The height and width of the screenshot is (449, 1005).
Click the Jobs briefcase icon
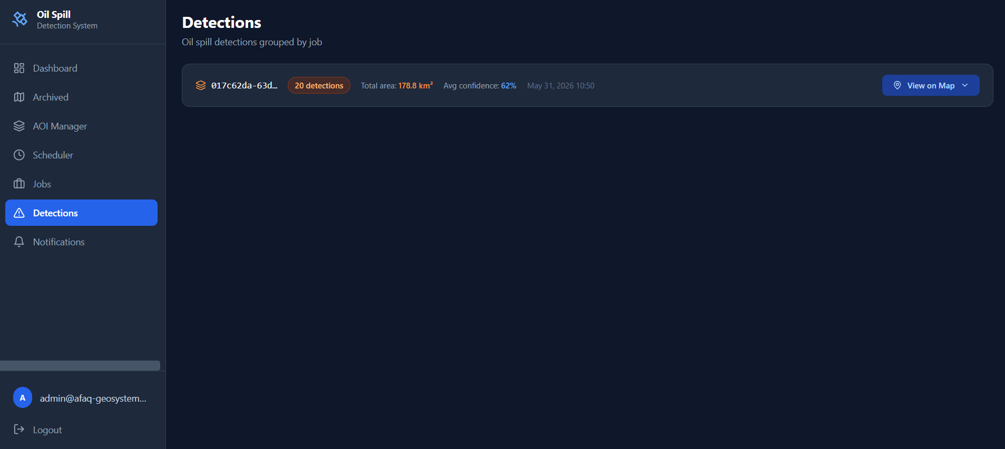pyautogui.click(x=19, y=184)
